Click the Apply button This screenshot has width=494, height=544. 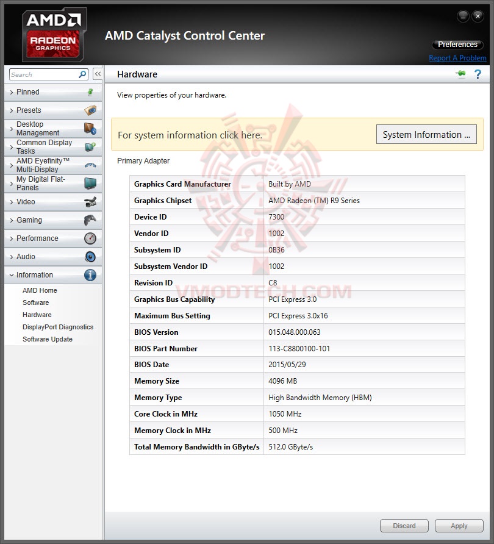tap(459, 526)
